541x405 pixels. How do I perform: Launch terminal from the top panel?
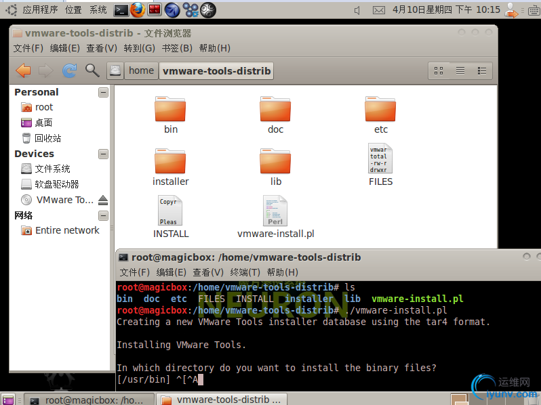pyautogui.click(x=121, y=10)
